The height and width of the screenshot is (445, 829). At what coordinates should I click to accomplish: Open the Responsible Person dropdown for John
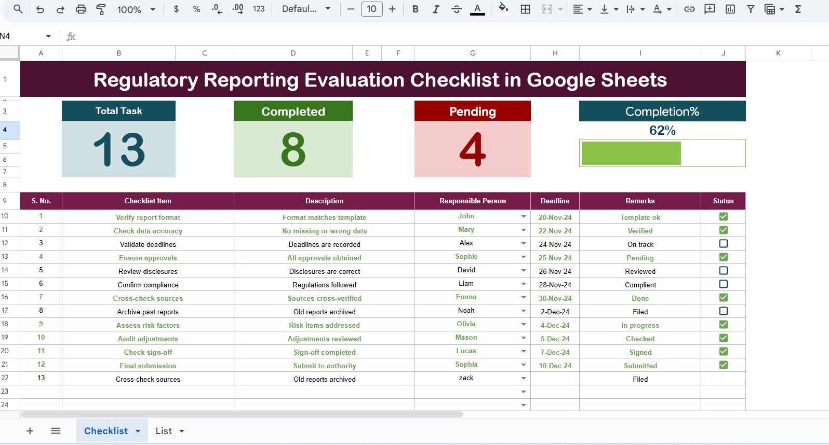click(523, 217)
